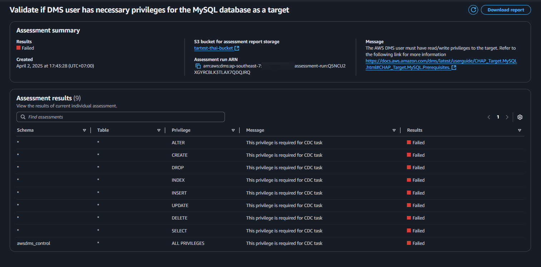
Task: Click the Failed status in the UPDATE row
Action: click(x=416, y=206)
